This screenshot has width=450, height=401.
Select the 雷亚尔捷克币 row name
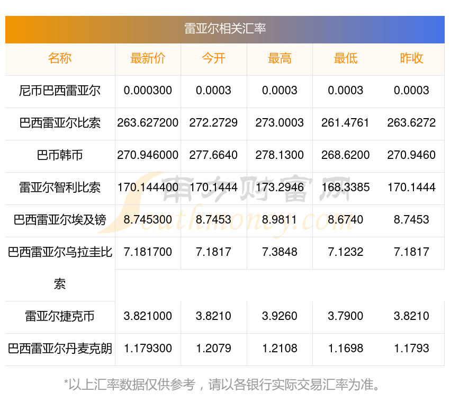click(60, 316)
